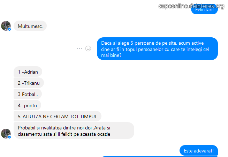This screenshot has height=157, width=228.
Task: Click the emoji reaction smiley icon
Action: (88, 48)
